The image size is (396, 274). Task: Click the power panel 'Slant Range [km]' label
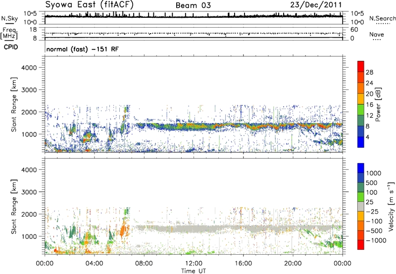tap(14, 104)
